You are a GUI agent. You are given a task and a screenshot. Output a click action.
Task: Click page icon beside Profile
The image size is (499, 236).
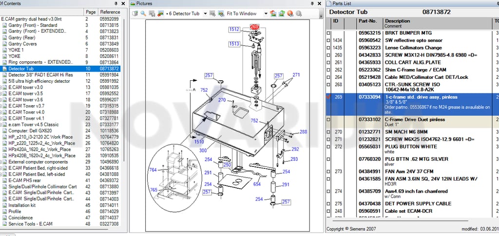point(5,212)
